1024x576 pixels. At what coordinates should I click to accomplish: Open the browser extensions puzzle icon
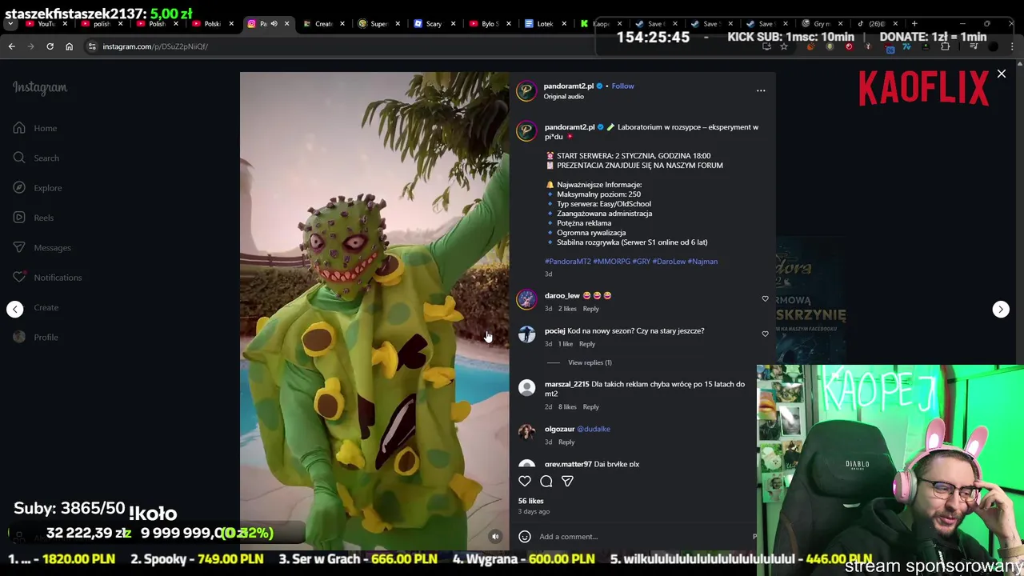[945, 46]
